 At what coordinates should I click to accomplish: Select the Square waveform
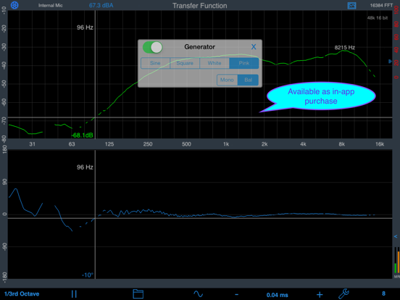[x=185, y=63]
